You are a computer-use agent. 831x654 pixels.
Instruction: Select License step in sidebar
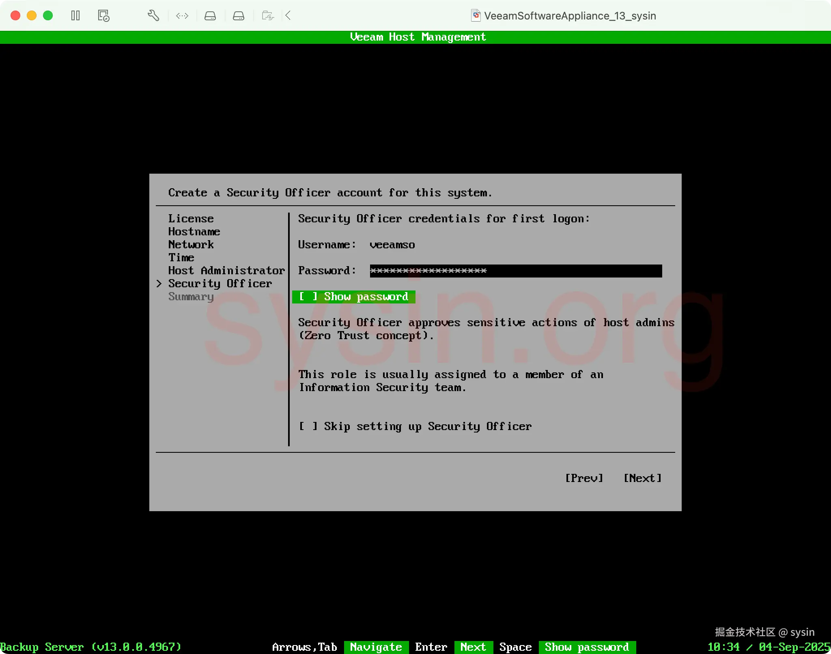[191, 219]
